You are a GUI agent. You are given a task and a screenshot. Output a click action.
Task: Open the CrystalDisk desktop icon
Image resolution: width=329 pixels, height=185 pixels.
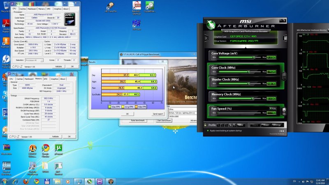150,7
